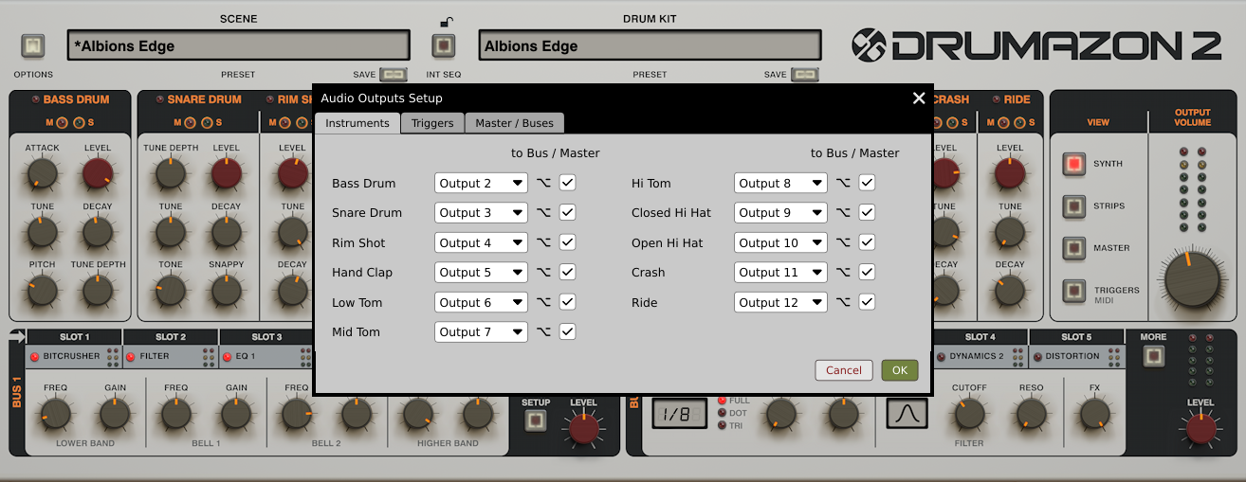Screen dimensions: 1246x482
Task: Open Hand Clap Output 5 dropdown
Action: (482, 273)
